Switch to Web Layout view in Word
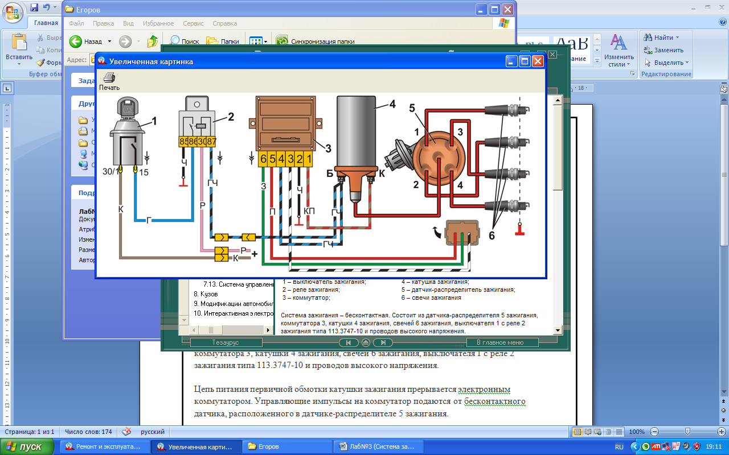The height and width of the screenshot is (455, 729). (x=598, y=432)
